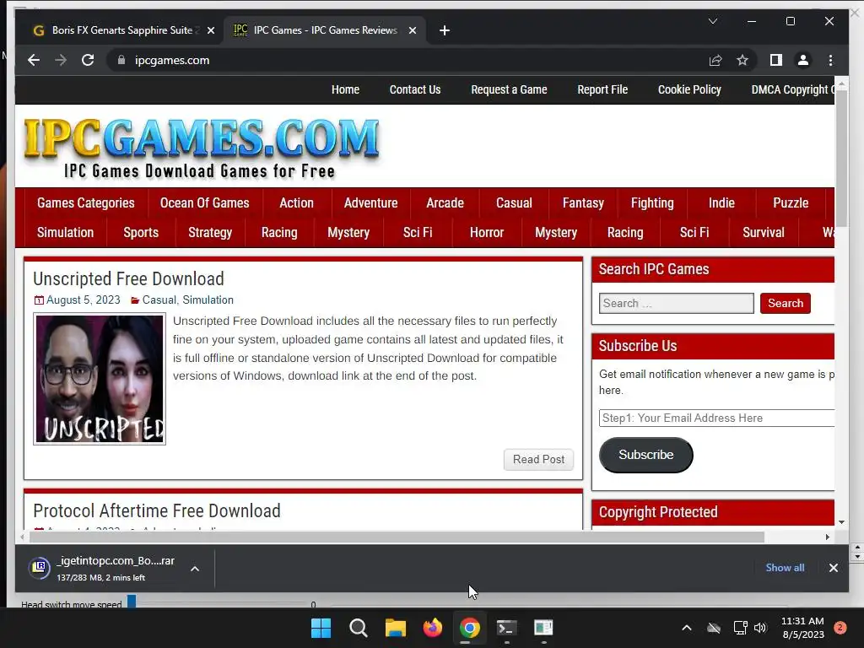864x648 pixels.
Task: Click the address bar URL ipcgames.com
Action: (x=172, y=60)
